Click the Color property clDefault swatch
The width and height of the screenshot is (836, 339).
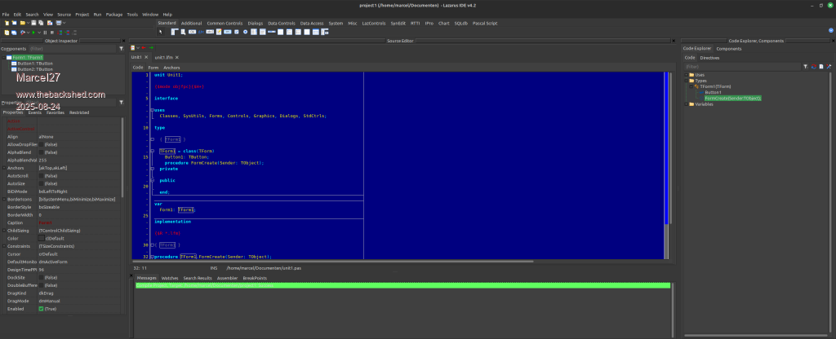[42, 239]
